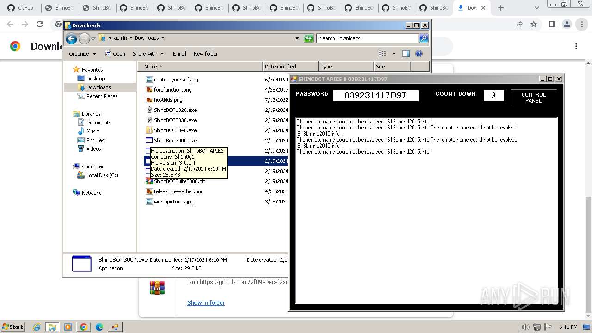592x333 pixels.
Task: Go back using Explorer's Back arrow
Action: [71, 38]
